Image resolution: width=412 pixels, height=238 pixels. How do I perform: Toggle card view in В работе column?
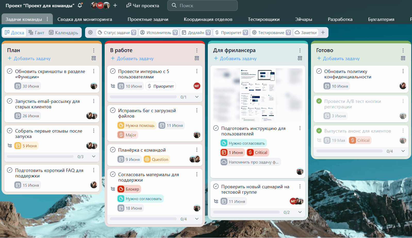pos(197,58)
